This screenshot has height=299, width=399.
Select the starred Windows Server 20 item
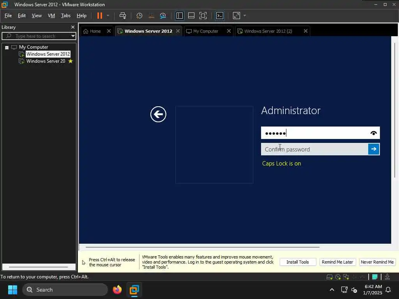46,61
